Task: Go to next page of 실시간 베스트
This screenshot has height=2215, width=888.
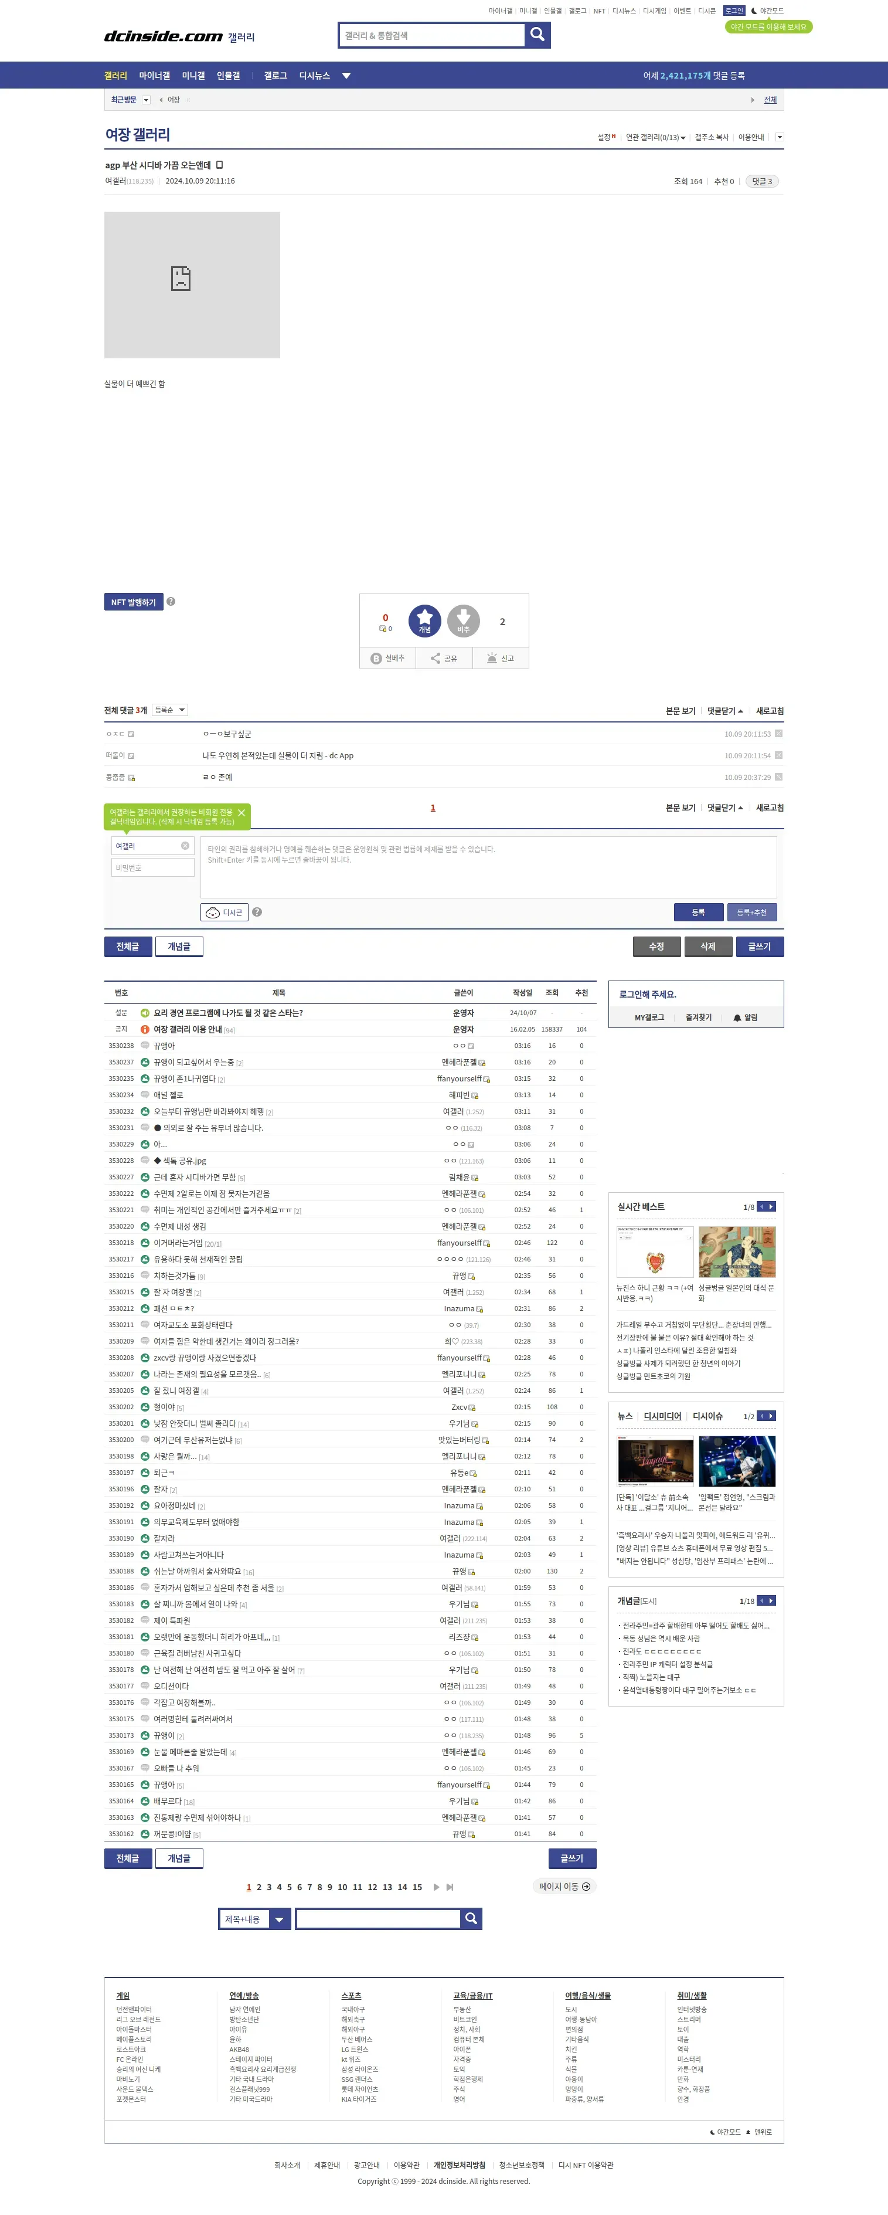Action: pyautogui.click(x=771, y=1206)
